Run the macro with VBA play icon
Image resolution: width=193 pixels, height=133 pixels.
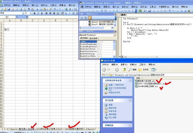pyautogui.click(x=178, y=11)
